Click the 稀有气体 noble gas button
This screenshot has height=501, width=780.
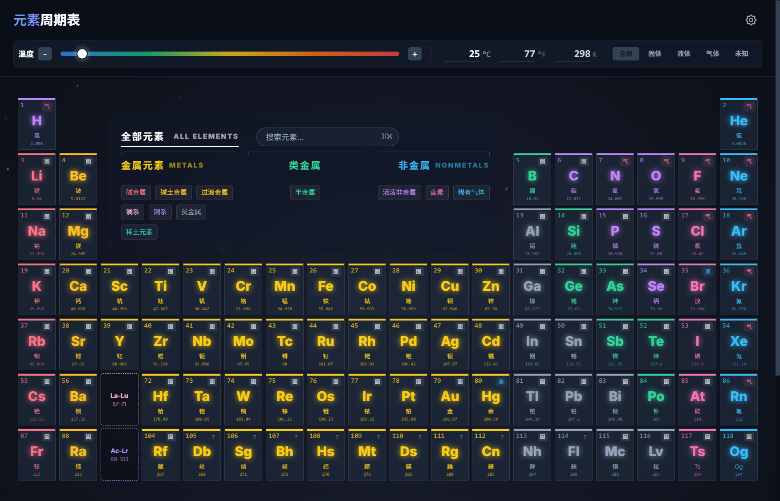click(471, 192)
